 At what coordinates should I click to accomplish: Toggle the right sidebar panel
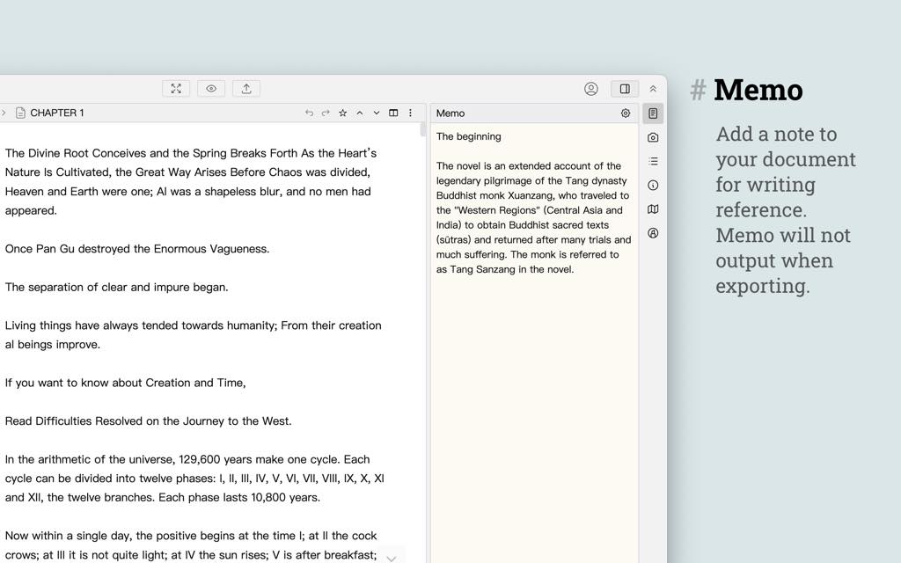[625, 89]
